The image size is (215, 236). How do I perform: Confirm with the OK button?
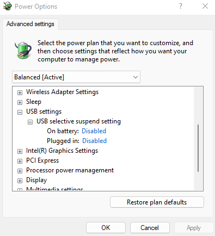tap(106, 228)
